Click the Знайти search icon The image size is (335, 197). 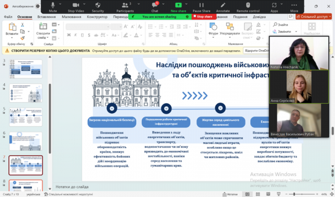point(275,25)
